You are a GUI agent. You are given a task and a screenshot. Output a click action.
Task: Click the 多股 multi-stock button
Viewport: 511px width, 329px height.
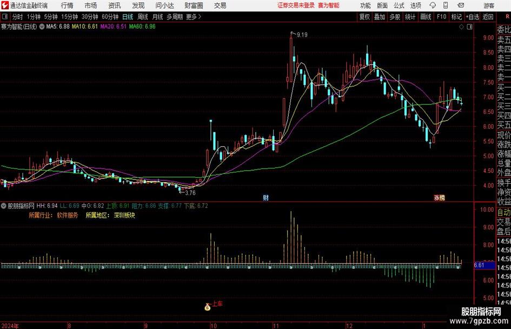point(395,17)
